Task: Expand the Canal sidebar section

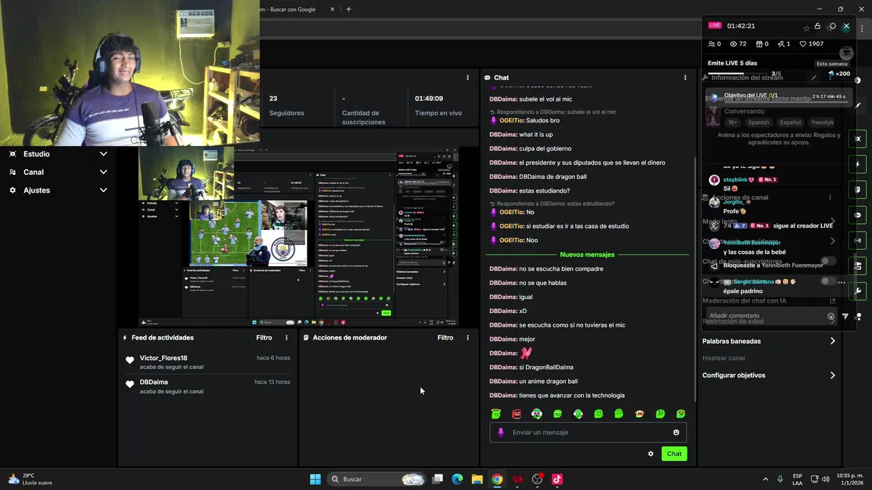Action: pyautogui.click(x=58, y=172)
